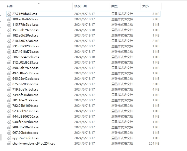Screen dimensions: 187x151
Task: Select file name 782.05bf109b.css
Action: click(25, 106)
